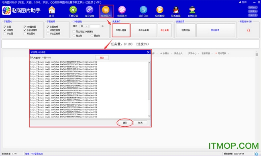Cancel dialog with 取消 button

click(140, 123)
